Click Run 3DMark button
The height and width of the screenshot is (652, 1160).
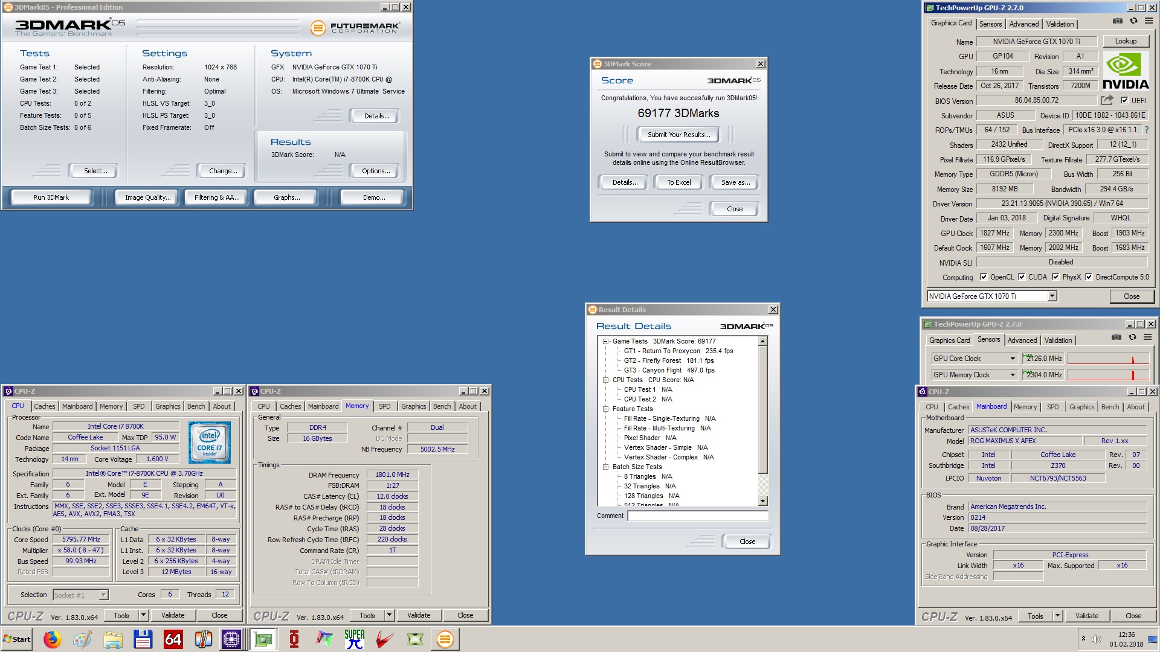[x=51, y=197]
